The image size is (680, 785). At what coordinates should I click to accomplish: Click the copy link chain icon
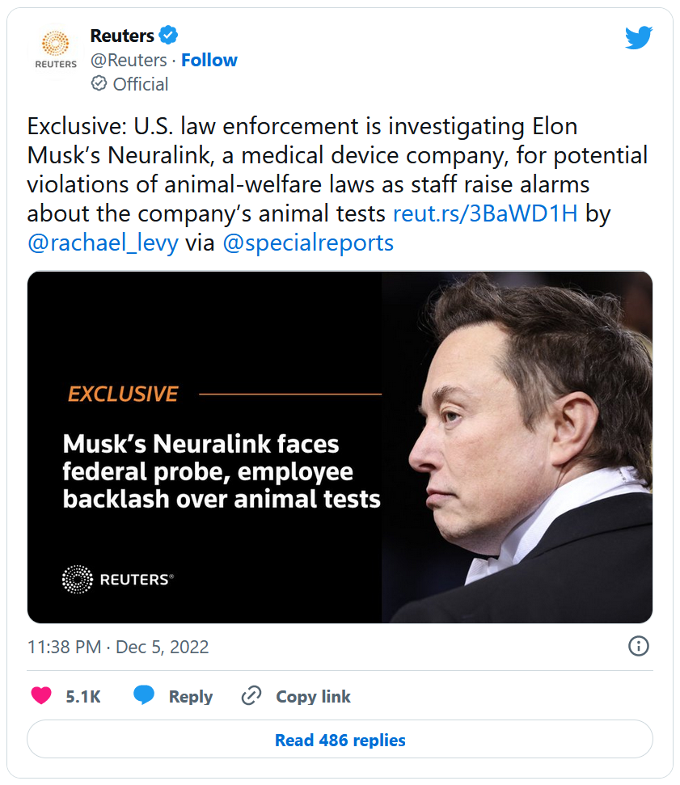pos(252,696)
